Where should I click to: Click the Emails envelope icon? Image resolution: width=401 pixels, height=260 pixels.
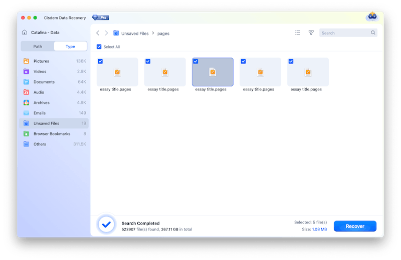(26, 113)
